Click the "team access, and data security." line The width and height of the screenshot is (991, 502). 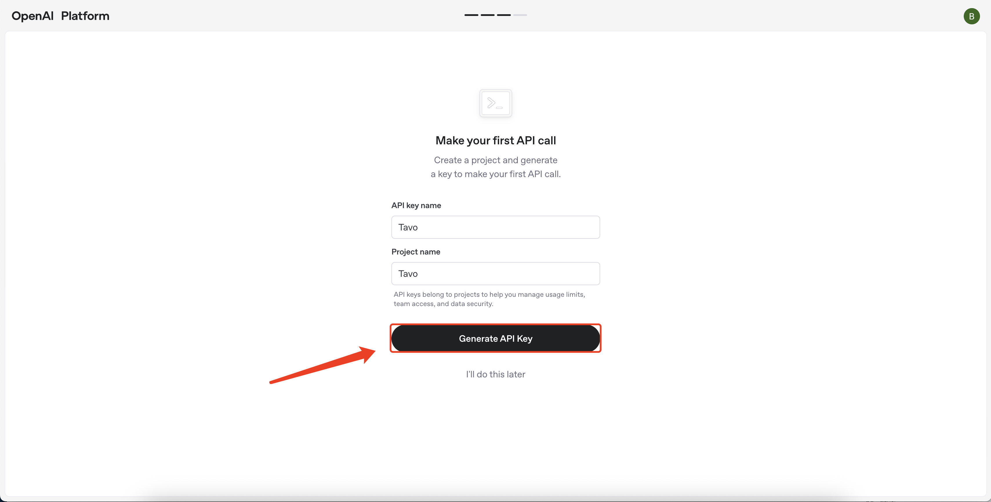pyautogui.click(x=443, y=303)
